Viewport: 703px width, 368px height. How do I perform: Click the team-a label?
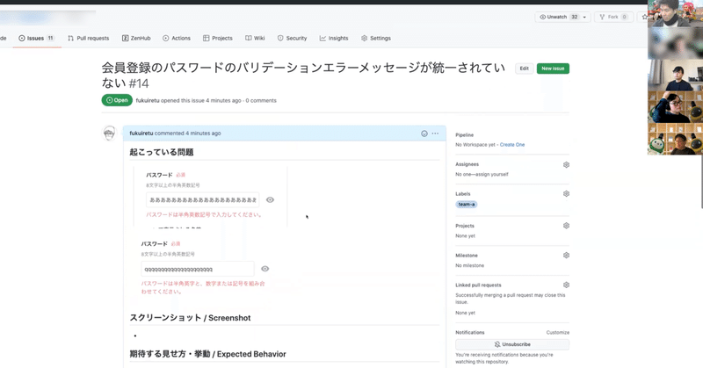[467, 205]
